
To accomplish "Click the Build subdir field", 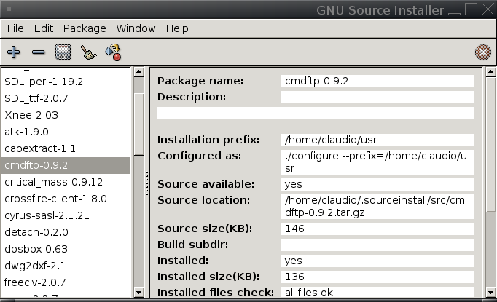I will click(x=377, y=245).
